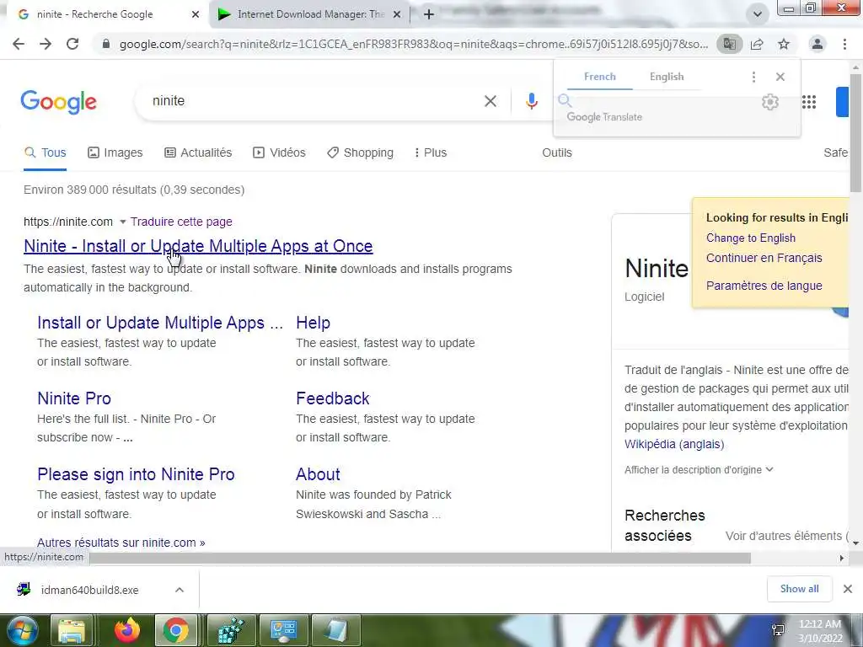Open Please sign into Ninite Pro link
Image resolution: width=863 pixels, height=647 pixels.
(136, 474)
